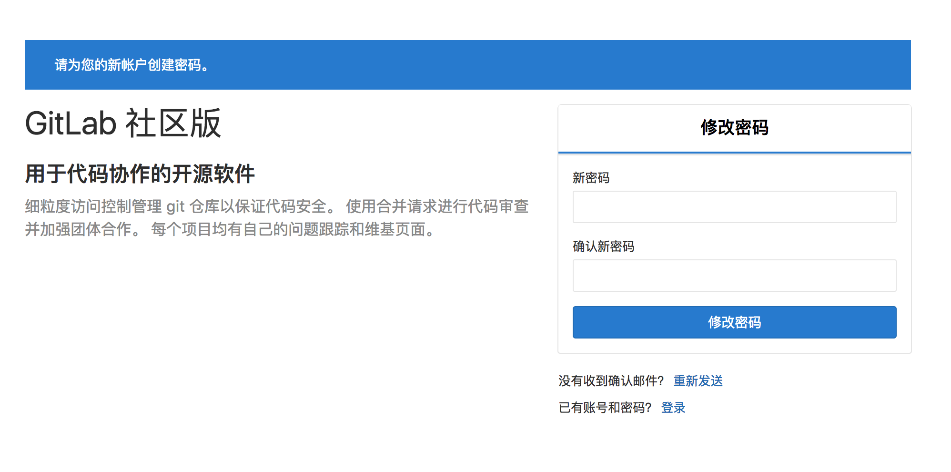This screenshot has width=951, height=472.
Task: Click the GitLab 社区版 heading
Action: 123,123
